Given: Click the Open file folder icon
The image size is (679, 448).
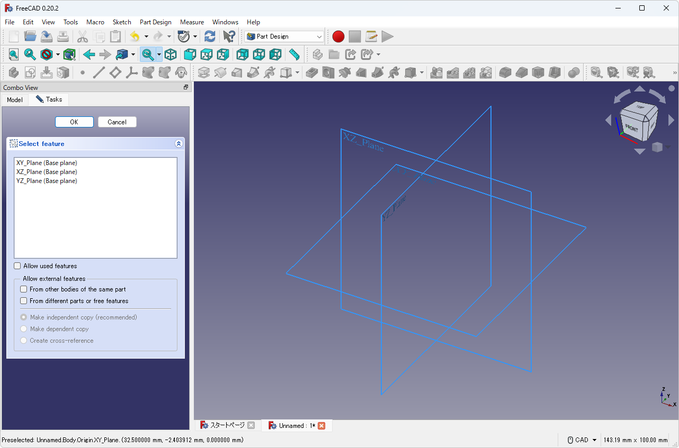Looking at the screenshot, I should [30, 36].
